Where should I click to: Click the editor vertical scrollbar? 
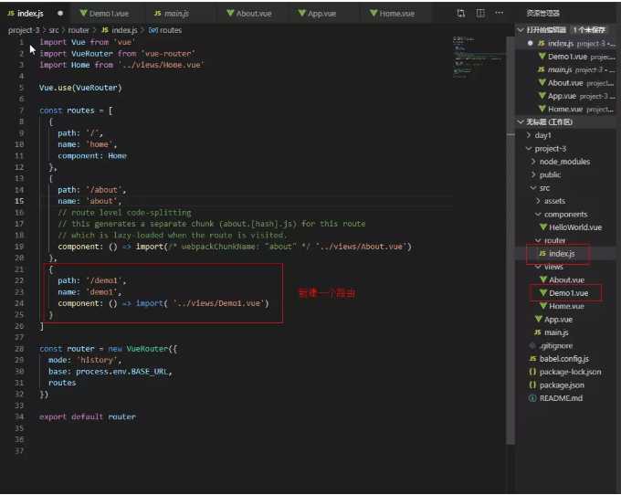coord(510,241)
